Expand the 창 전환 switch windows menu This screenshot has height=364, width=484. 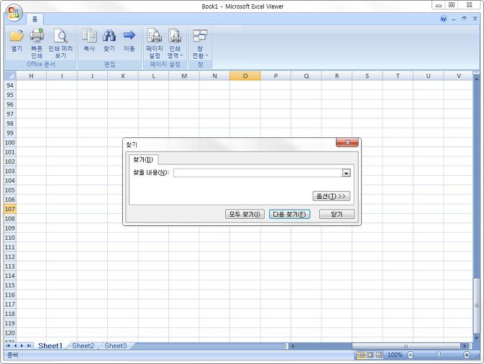pos(200,44)
